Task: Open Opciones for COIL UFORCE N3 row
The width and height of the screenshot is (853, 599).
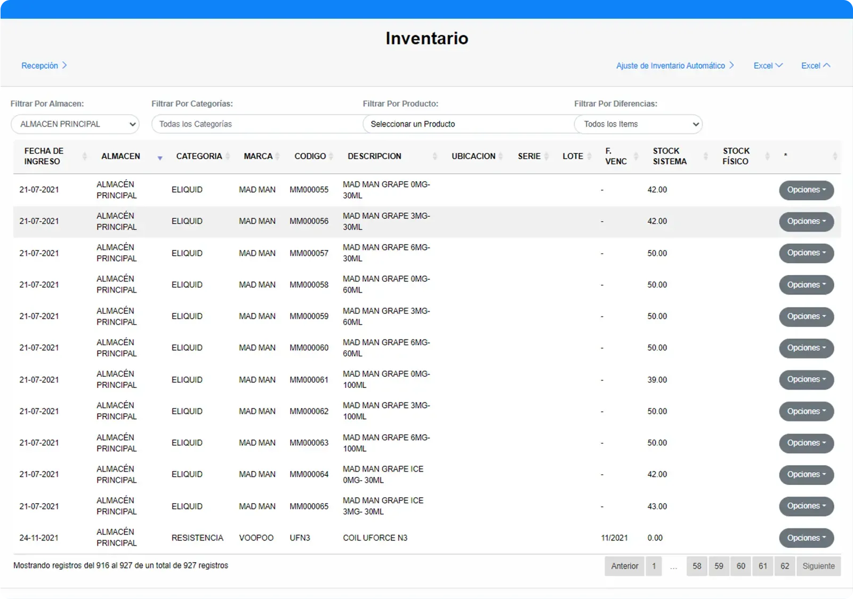Action: [x=806, y=538]
